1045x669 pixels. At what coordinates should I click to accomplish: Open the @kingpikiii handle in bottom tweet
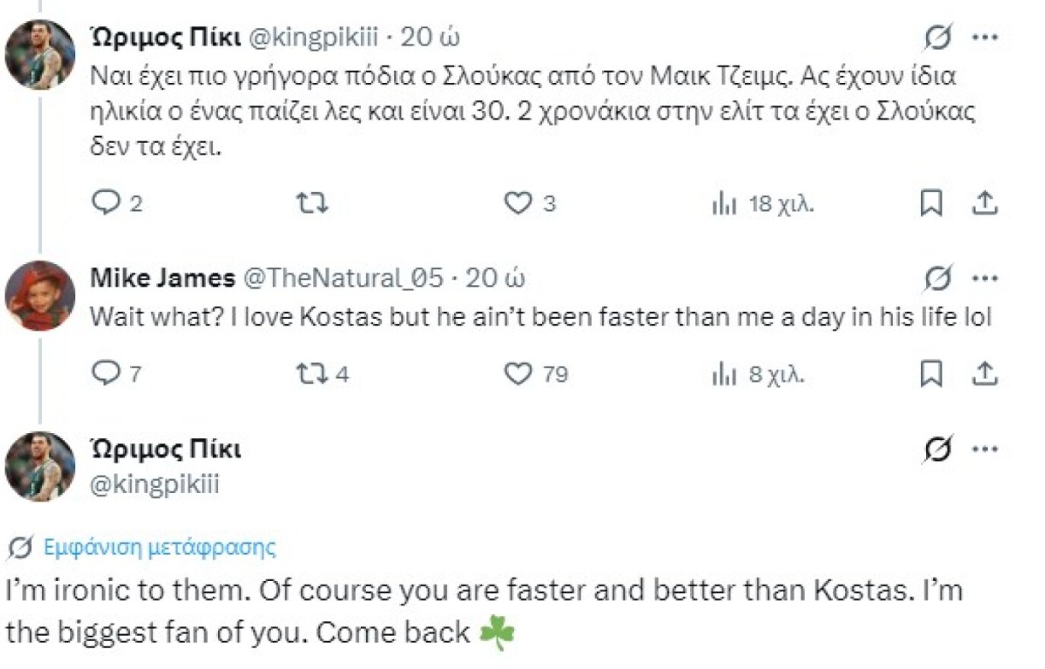(155, 484)
